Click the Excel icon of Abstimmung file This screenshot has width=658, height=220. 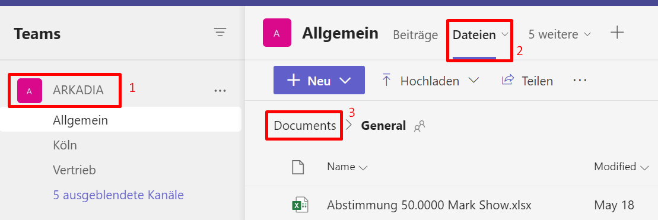tap(300, 205)
